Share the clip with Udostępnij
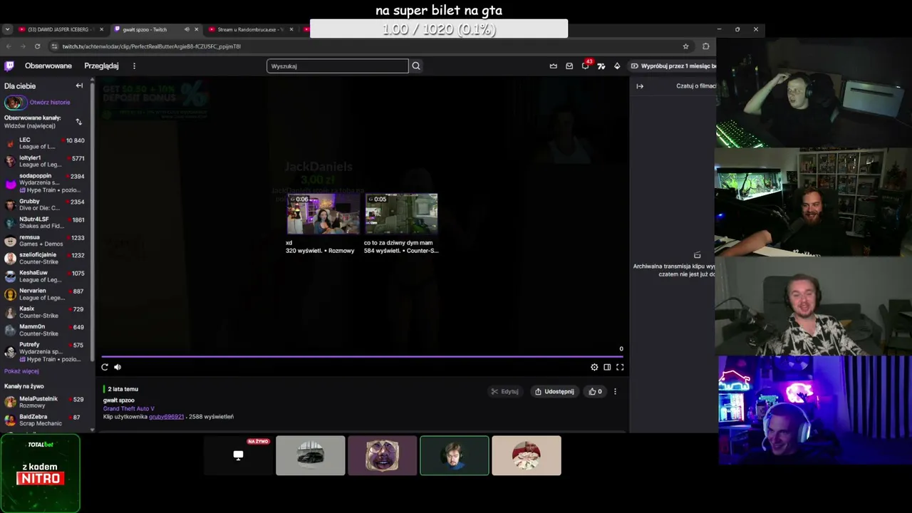Viewport: 912px width, 513px height. pyautogui.click(x=554, y=391)
